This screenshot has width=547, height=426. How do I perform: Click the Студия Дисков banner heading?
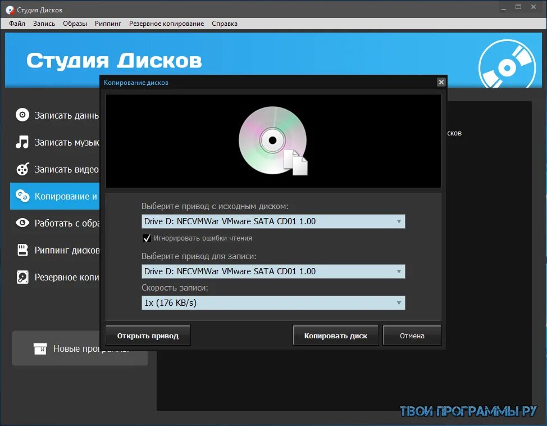pyautogui.click(x=114, y=60)
